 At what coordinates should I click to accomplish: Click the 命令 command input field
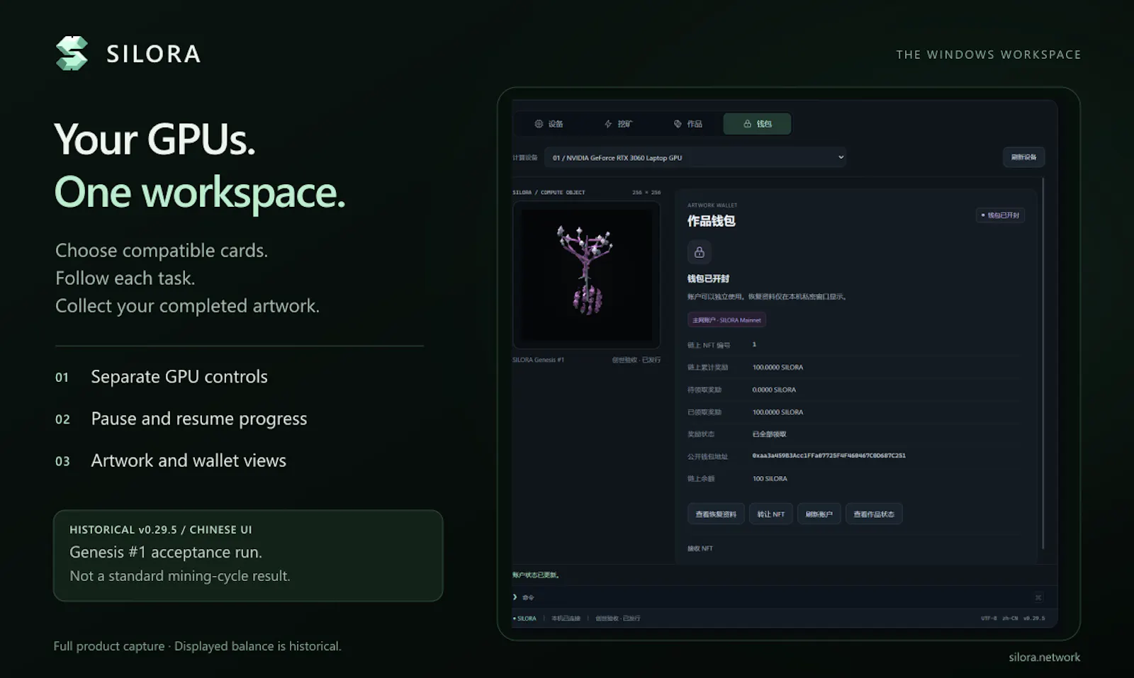tap(776, 597)
